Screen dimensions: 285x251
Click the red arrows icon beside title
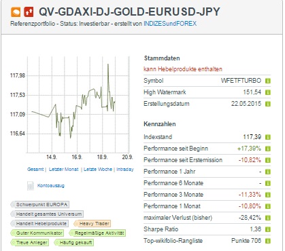pos(29,12)
